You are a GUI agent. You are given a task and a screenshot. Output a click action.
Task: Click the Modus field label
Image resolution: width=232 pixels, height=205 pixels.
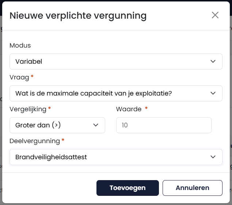(20, 45)
